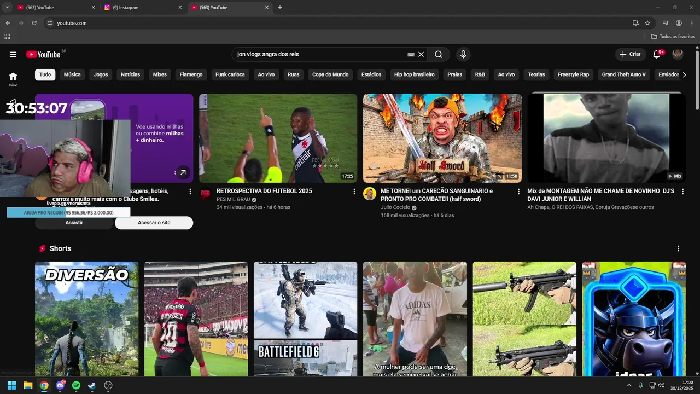
Task: Open the PES MIL GRAU channel name
Action: tap(233, 199)
